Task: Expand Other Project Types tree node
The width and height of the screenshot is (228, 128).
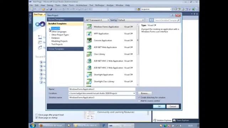Action: [50, 35]
